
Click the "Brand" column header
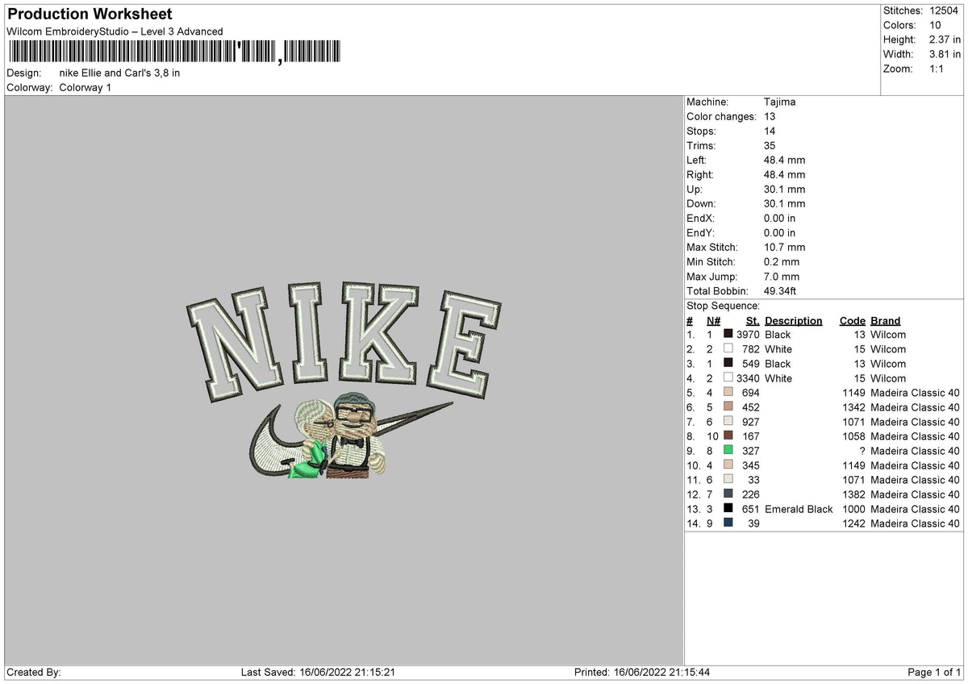pyautogui.click(x=886, y=320)
